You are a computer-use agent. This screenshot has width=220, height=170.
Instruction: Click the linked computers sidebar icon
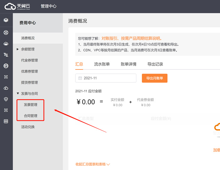(x=6, y=55)
